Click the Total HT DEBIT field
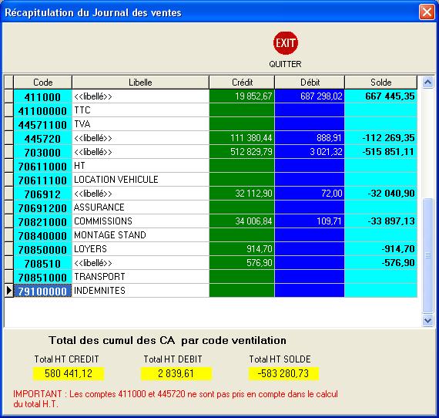This screenshot has width=439, height=418. coord(176,374)
